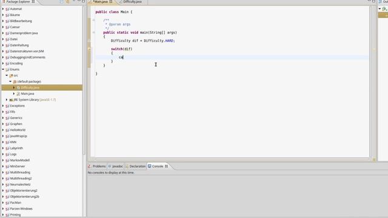Expand the Exceptions project
The image size is (388, 218).
click(3, 106)
